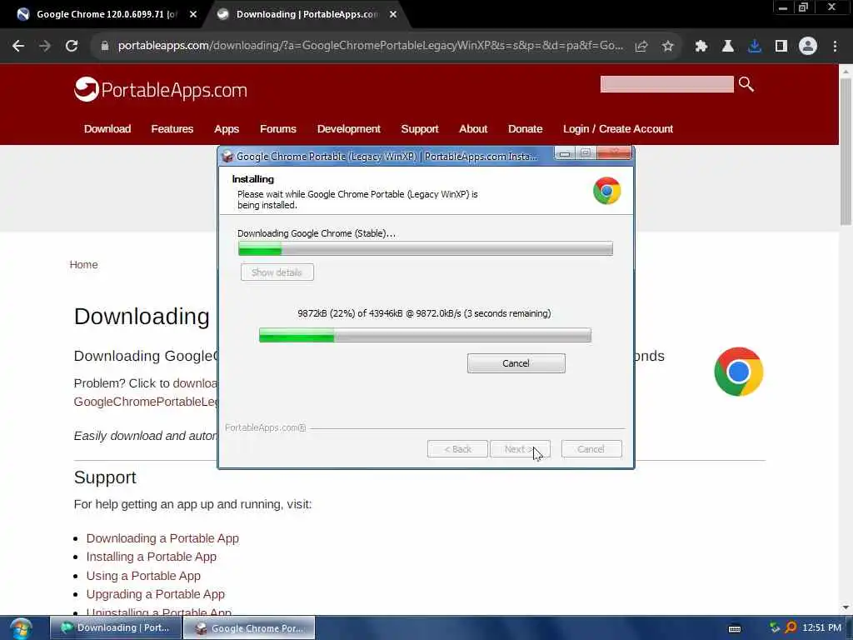The height and width of the screenshot is (640, 853).
Task: Click the large Chrome logo on page
Action: (x=738, y=372)
